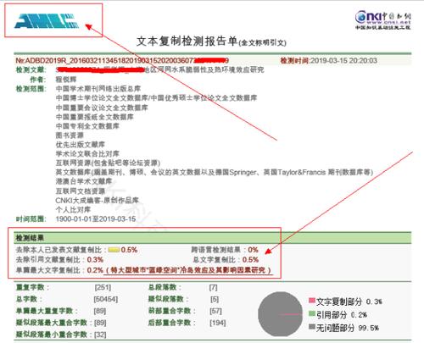Image resolution: width=424 pixels, height=343 pixels.
Task: Click the red 文字复制部分 legend swatch
Action: point(312,301)
